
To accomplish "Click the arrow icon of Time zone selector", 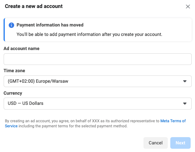I will tap(185, 81).
